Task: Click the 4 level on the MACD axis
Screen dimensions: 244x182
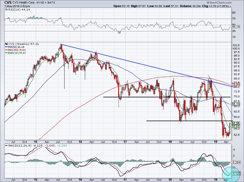Action: click(x=234, y=150)
